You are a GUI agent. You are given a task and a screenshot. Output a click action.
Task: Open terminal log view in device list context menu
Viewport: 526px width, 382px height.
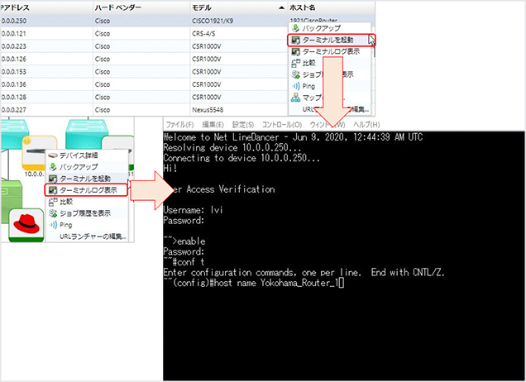pyautogui.click(x=331, y=51)
